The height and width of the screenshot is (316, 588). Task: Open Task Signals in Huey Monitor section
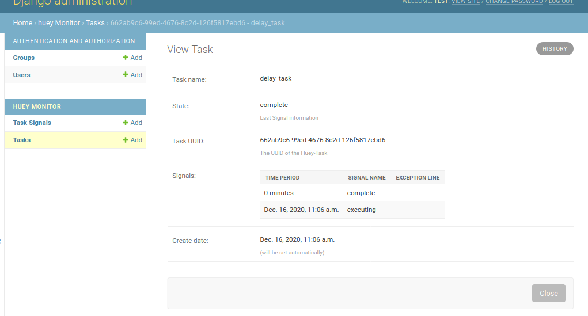[32, 123]
